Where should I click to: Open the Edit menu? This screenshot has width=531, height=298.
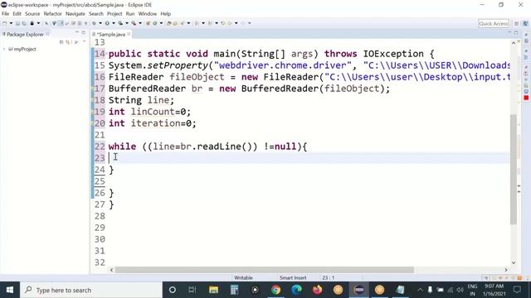[17, 14]
